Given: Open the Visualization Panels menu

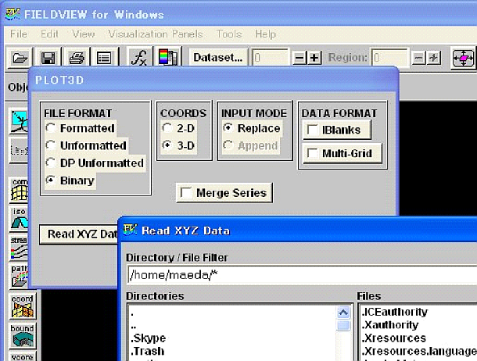Looking at the screenshot, I should [155, 34].
